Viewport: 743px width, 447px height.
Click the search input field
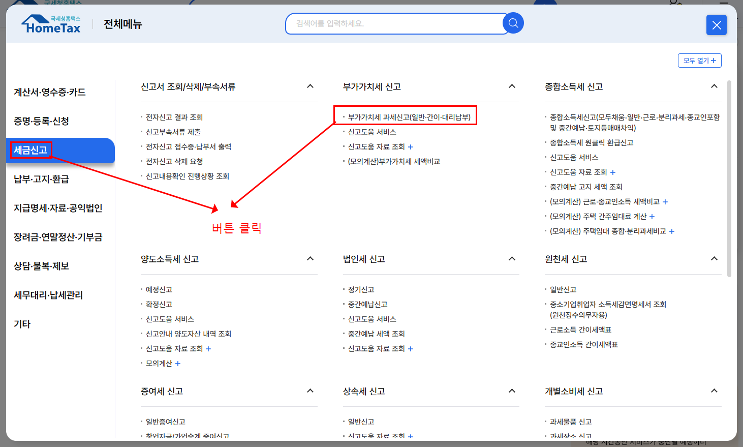click(396, 23)
